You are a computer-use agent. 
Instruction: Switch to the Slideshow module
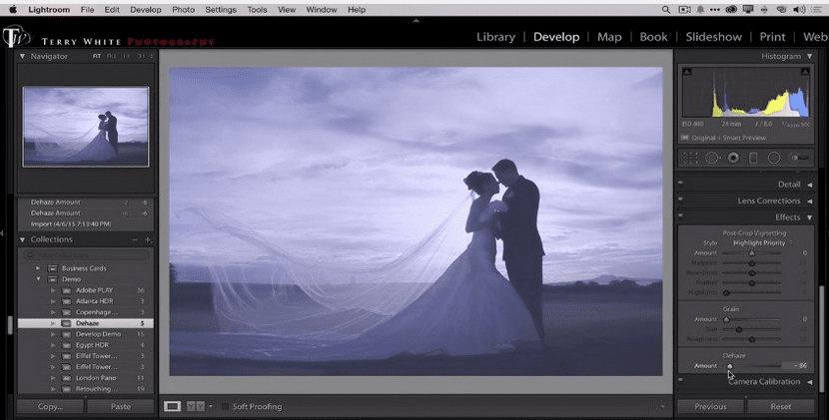(x=714, y=37)
